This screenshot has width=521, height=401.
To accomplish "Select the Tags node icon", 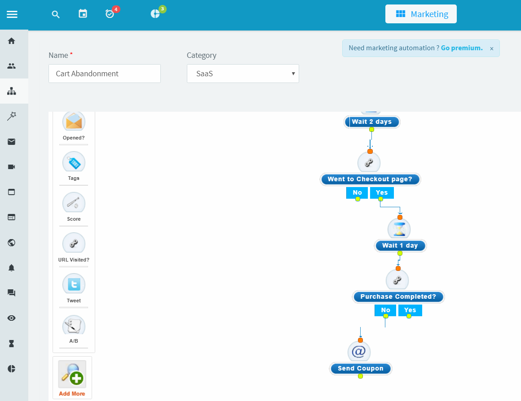I will (74, 163).
